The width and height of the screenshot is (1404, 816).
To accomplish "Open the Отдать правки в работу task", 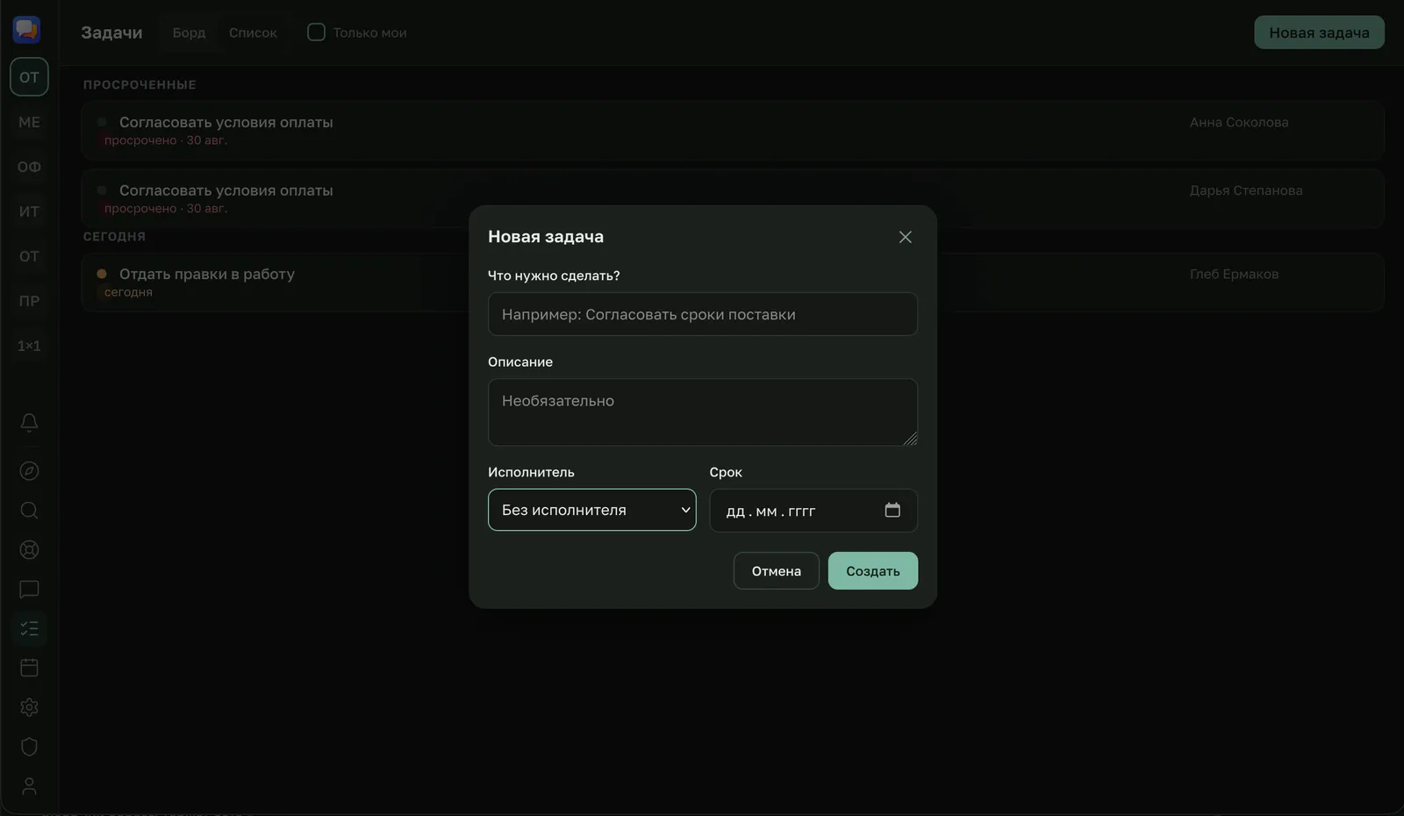I will 733,282.
